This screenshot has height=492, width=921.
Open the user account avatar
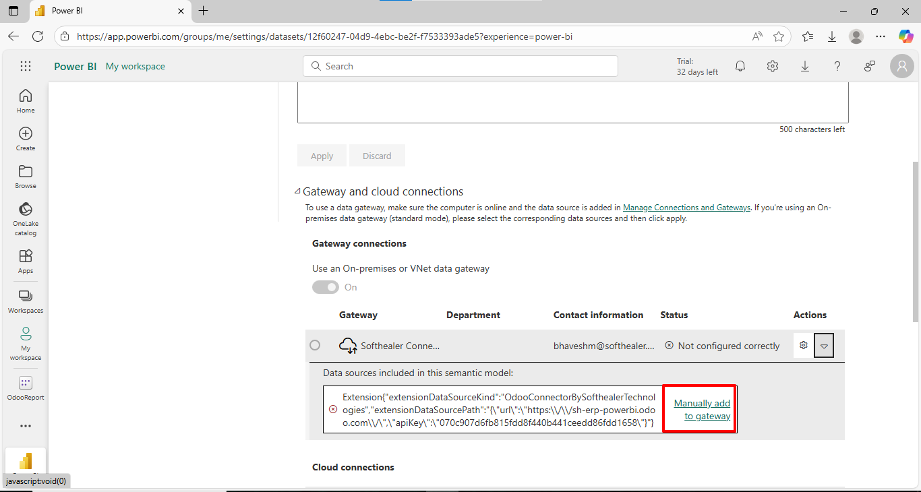tap(902, 66)
